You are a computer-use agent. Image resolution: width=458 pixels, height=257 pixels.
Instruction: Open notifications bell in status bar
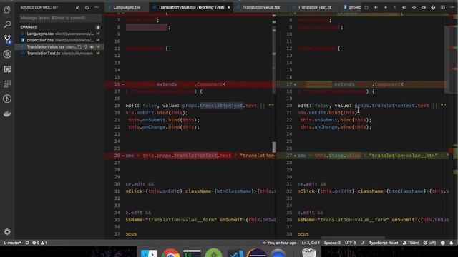452,243
